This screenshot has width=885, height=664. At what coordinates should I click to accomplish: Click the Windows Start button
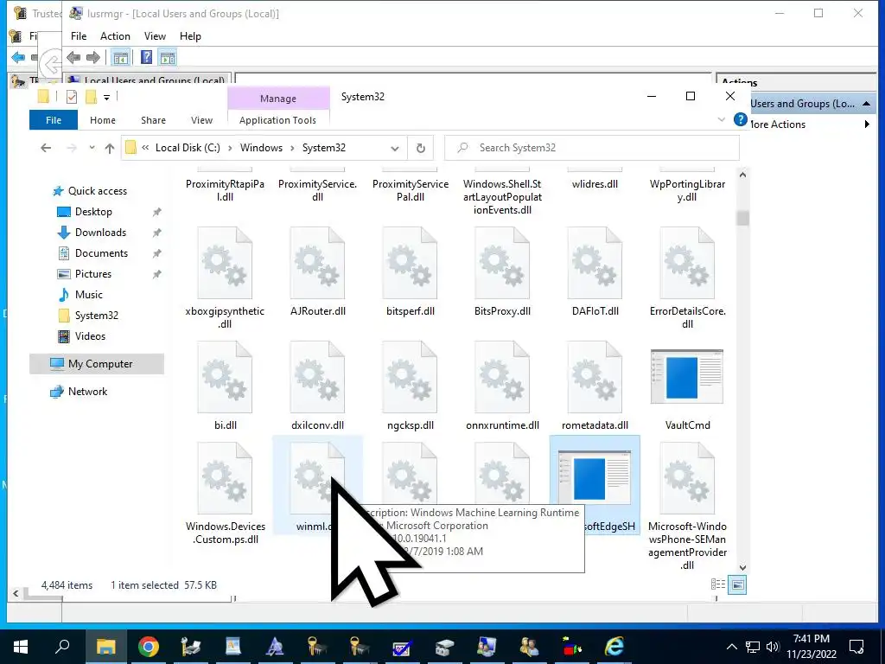point(21,647)
